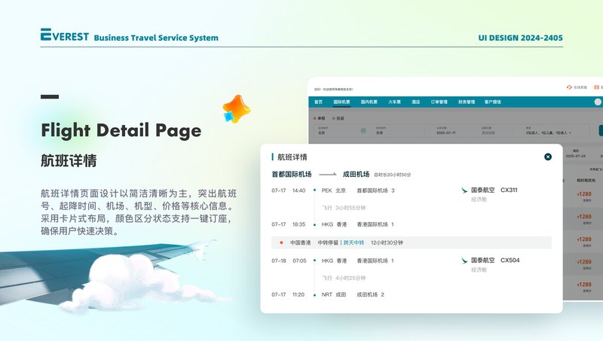Click the Everest logo in the header
The image size is (603, 341).
[x=65, y=35]
